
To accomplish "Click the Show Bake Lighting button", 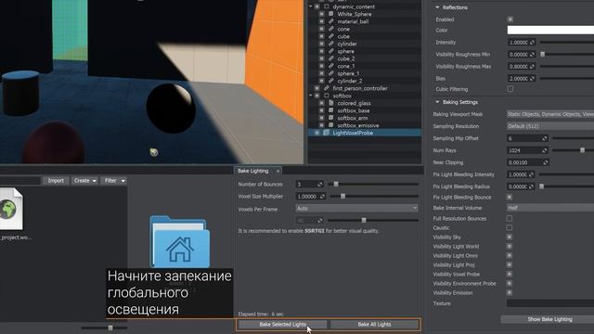I will tap(549, 319).
